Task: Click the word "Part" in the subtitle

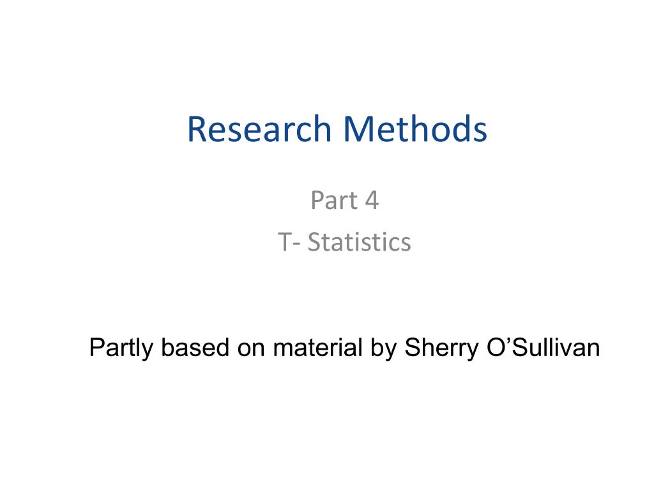Action: coord(335,200)
